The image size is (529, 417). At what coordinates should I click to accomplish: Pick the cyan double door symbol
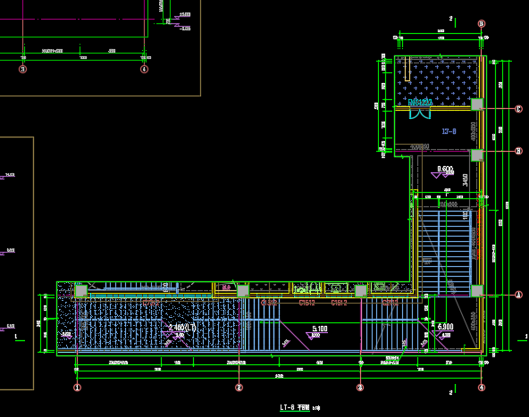(420, 113)
